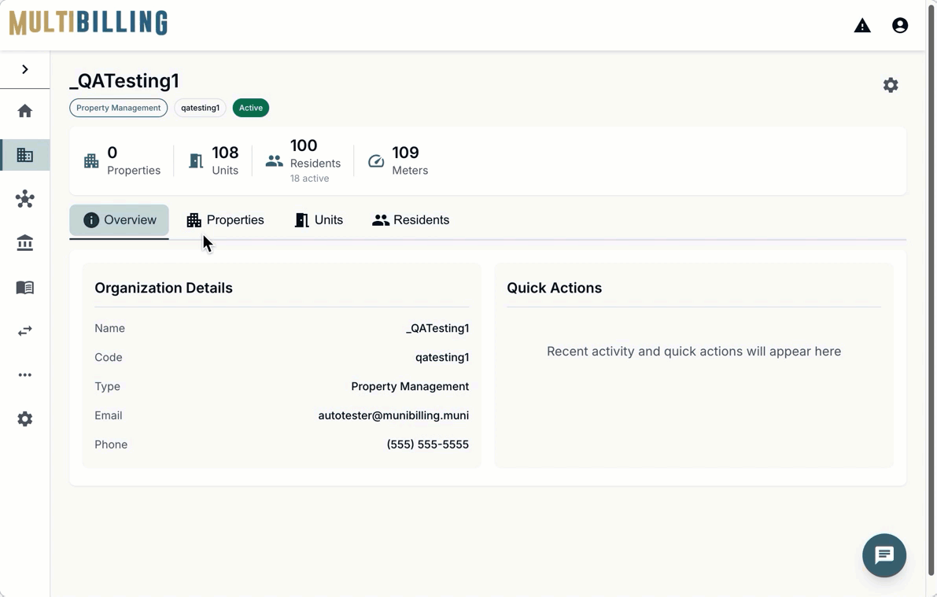
Task: Click the MultiBilling logo
Action: click(88, 24)
